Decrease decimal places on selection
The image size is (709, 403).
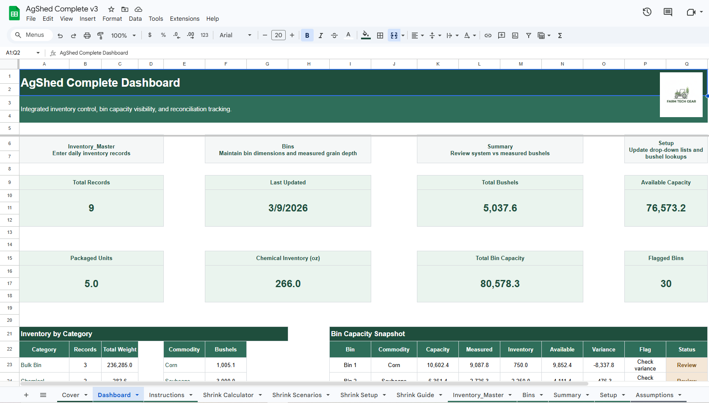177,35
